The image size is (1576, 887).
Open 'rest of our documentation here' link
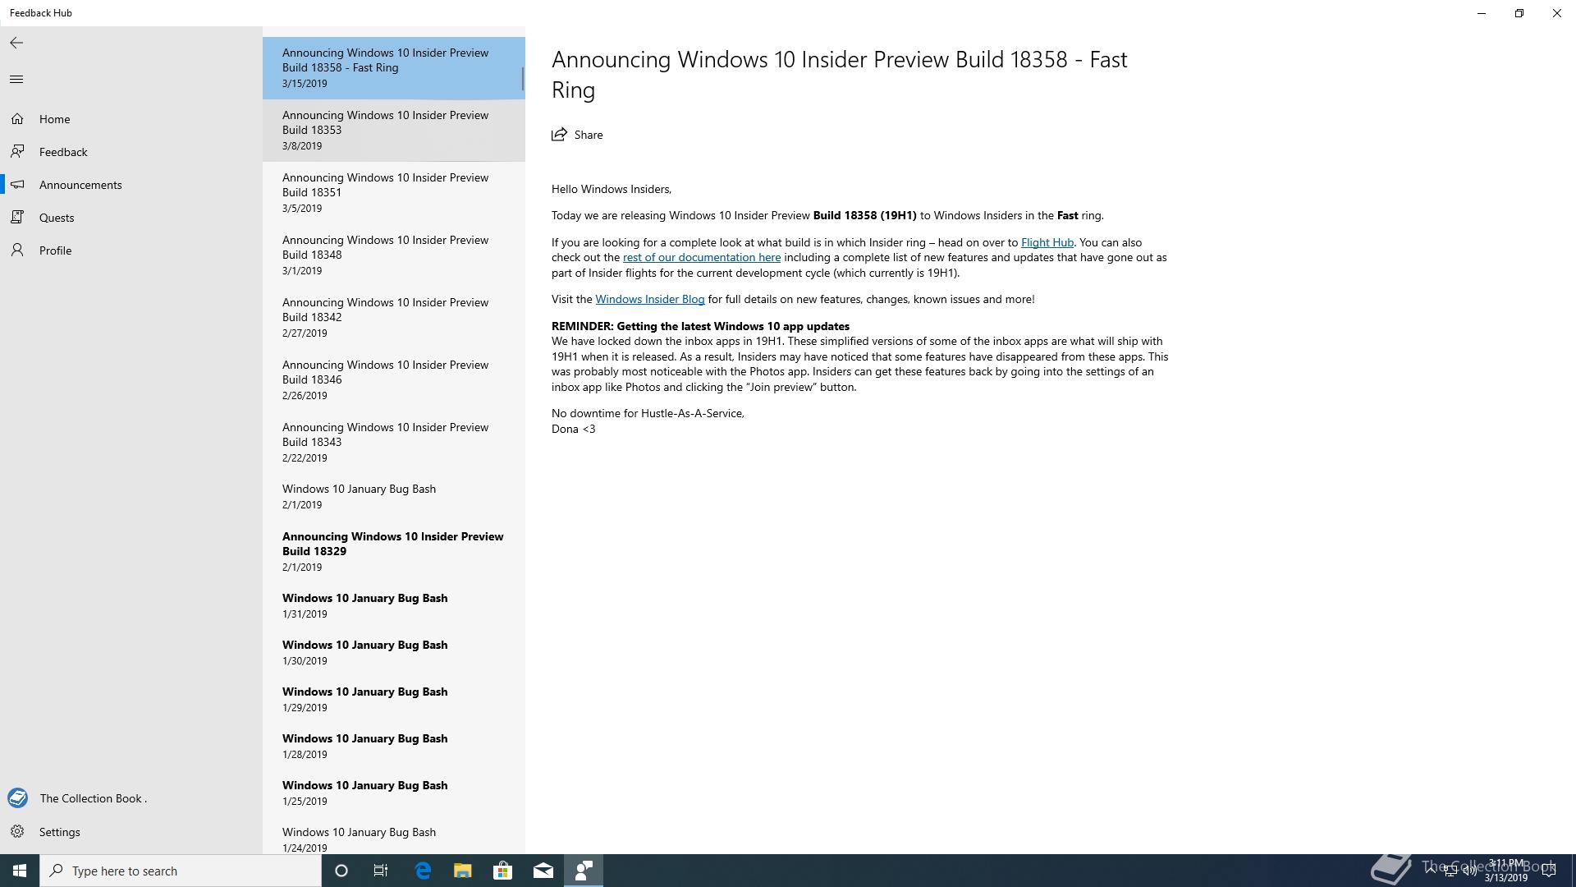pyautogui.click(x=702, y=257)
